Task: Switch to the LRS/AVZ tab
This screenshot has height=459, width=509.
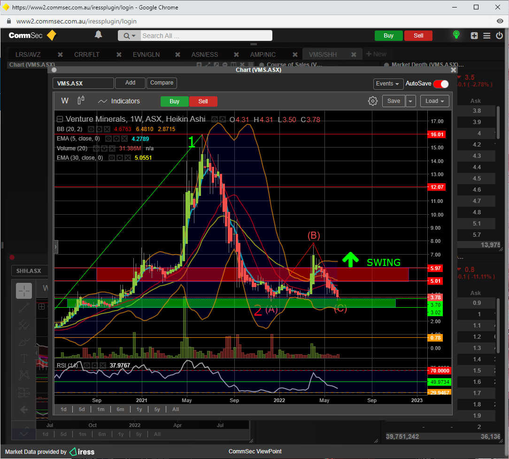Action: point(28,54)
